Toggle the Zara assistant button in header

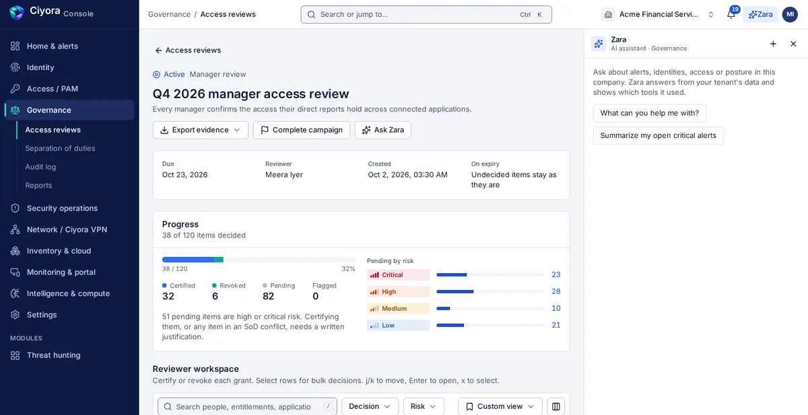coord(760,14)
